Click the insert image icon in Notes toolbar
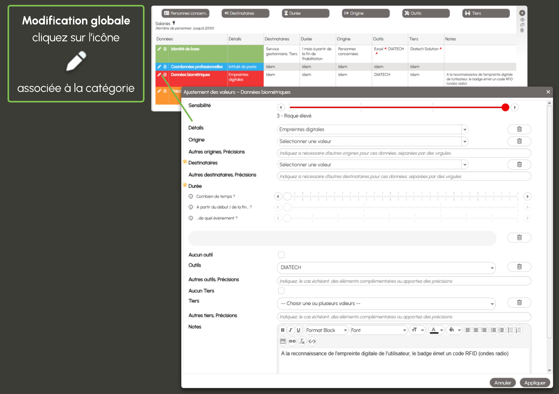559x394 pixels. coord(283,341)
